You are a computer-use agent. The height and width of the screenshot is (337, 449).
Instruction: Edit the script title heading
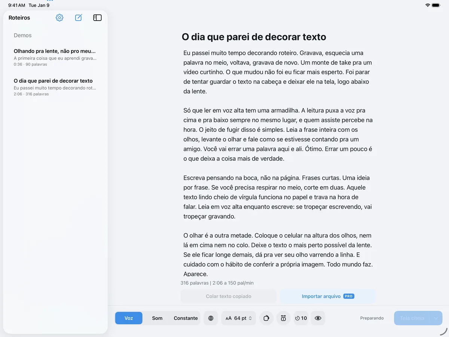point(254,37)
